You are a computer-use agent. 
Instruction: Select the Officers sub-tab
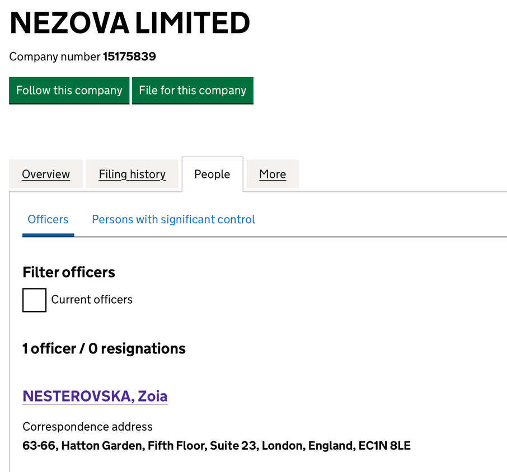click(x=48, y=220)
